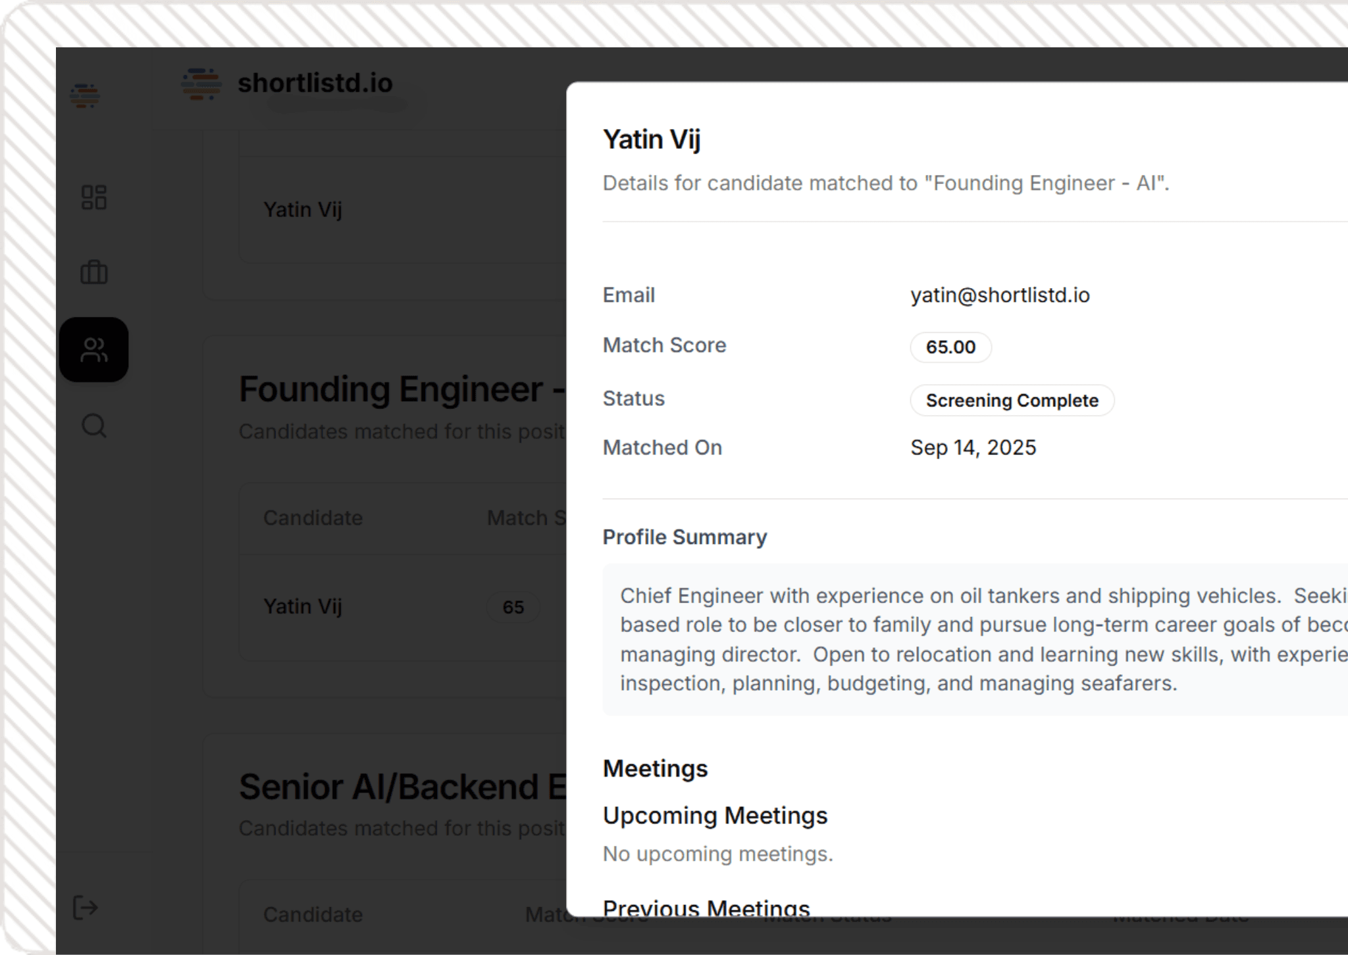Click the 65 badge in the candidates table
This screenshot has height=955, width=1348.
(513, 607)
